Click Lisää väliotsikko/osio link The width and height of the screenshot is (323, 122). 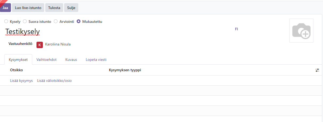coord(54,81)
